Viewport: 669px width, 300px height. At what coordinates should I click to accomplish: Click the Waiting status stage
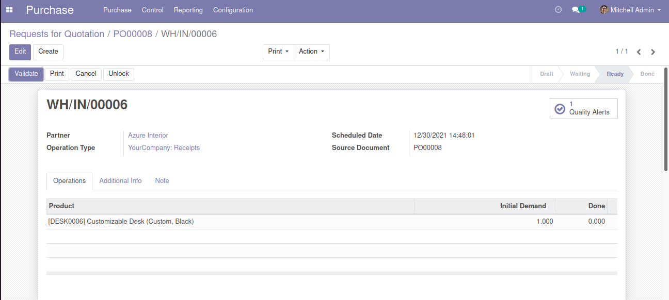(580, 74)
